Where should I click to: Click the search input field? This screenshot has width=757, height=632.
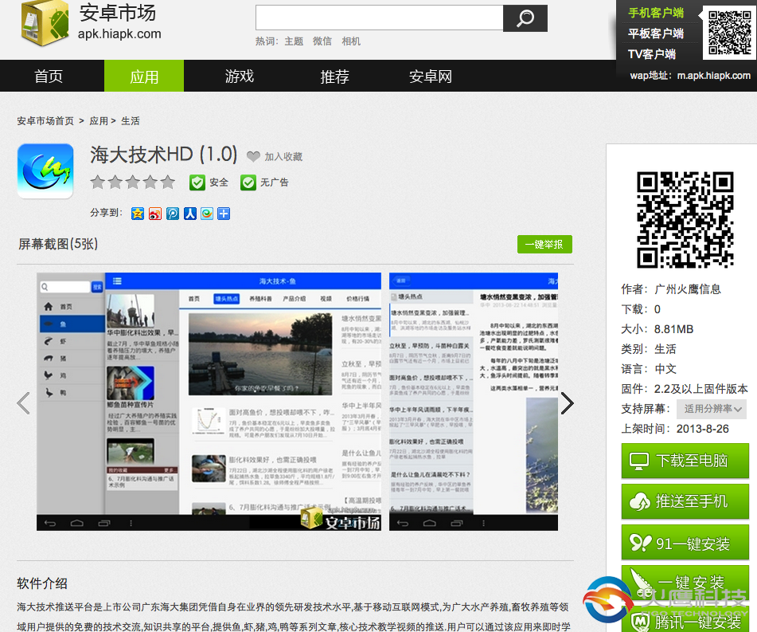click(378, 18)
